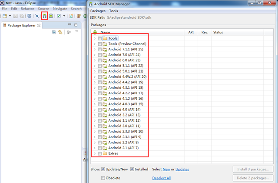The width and height of the screenshot is (278, 183).
Task: Open the Packages menu in SDK Manager
Action: pos(98,11)
